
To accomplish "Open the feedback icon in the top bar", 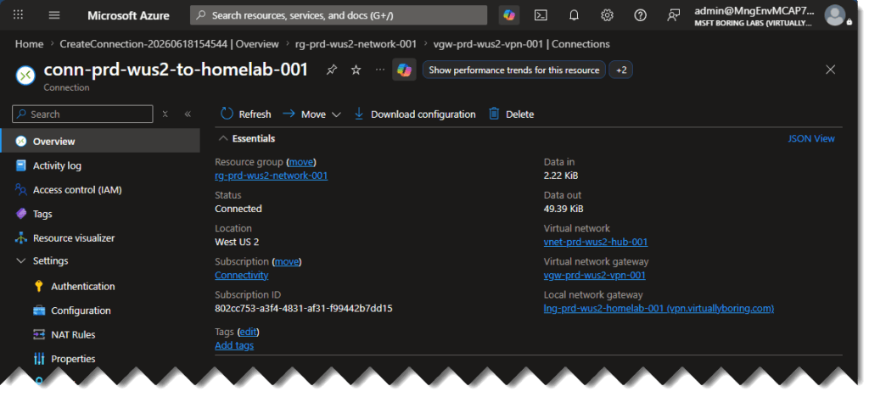I will pos(673,15).
